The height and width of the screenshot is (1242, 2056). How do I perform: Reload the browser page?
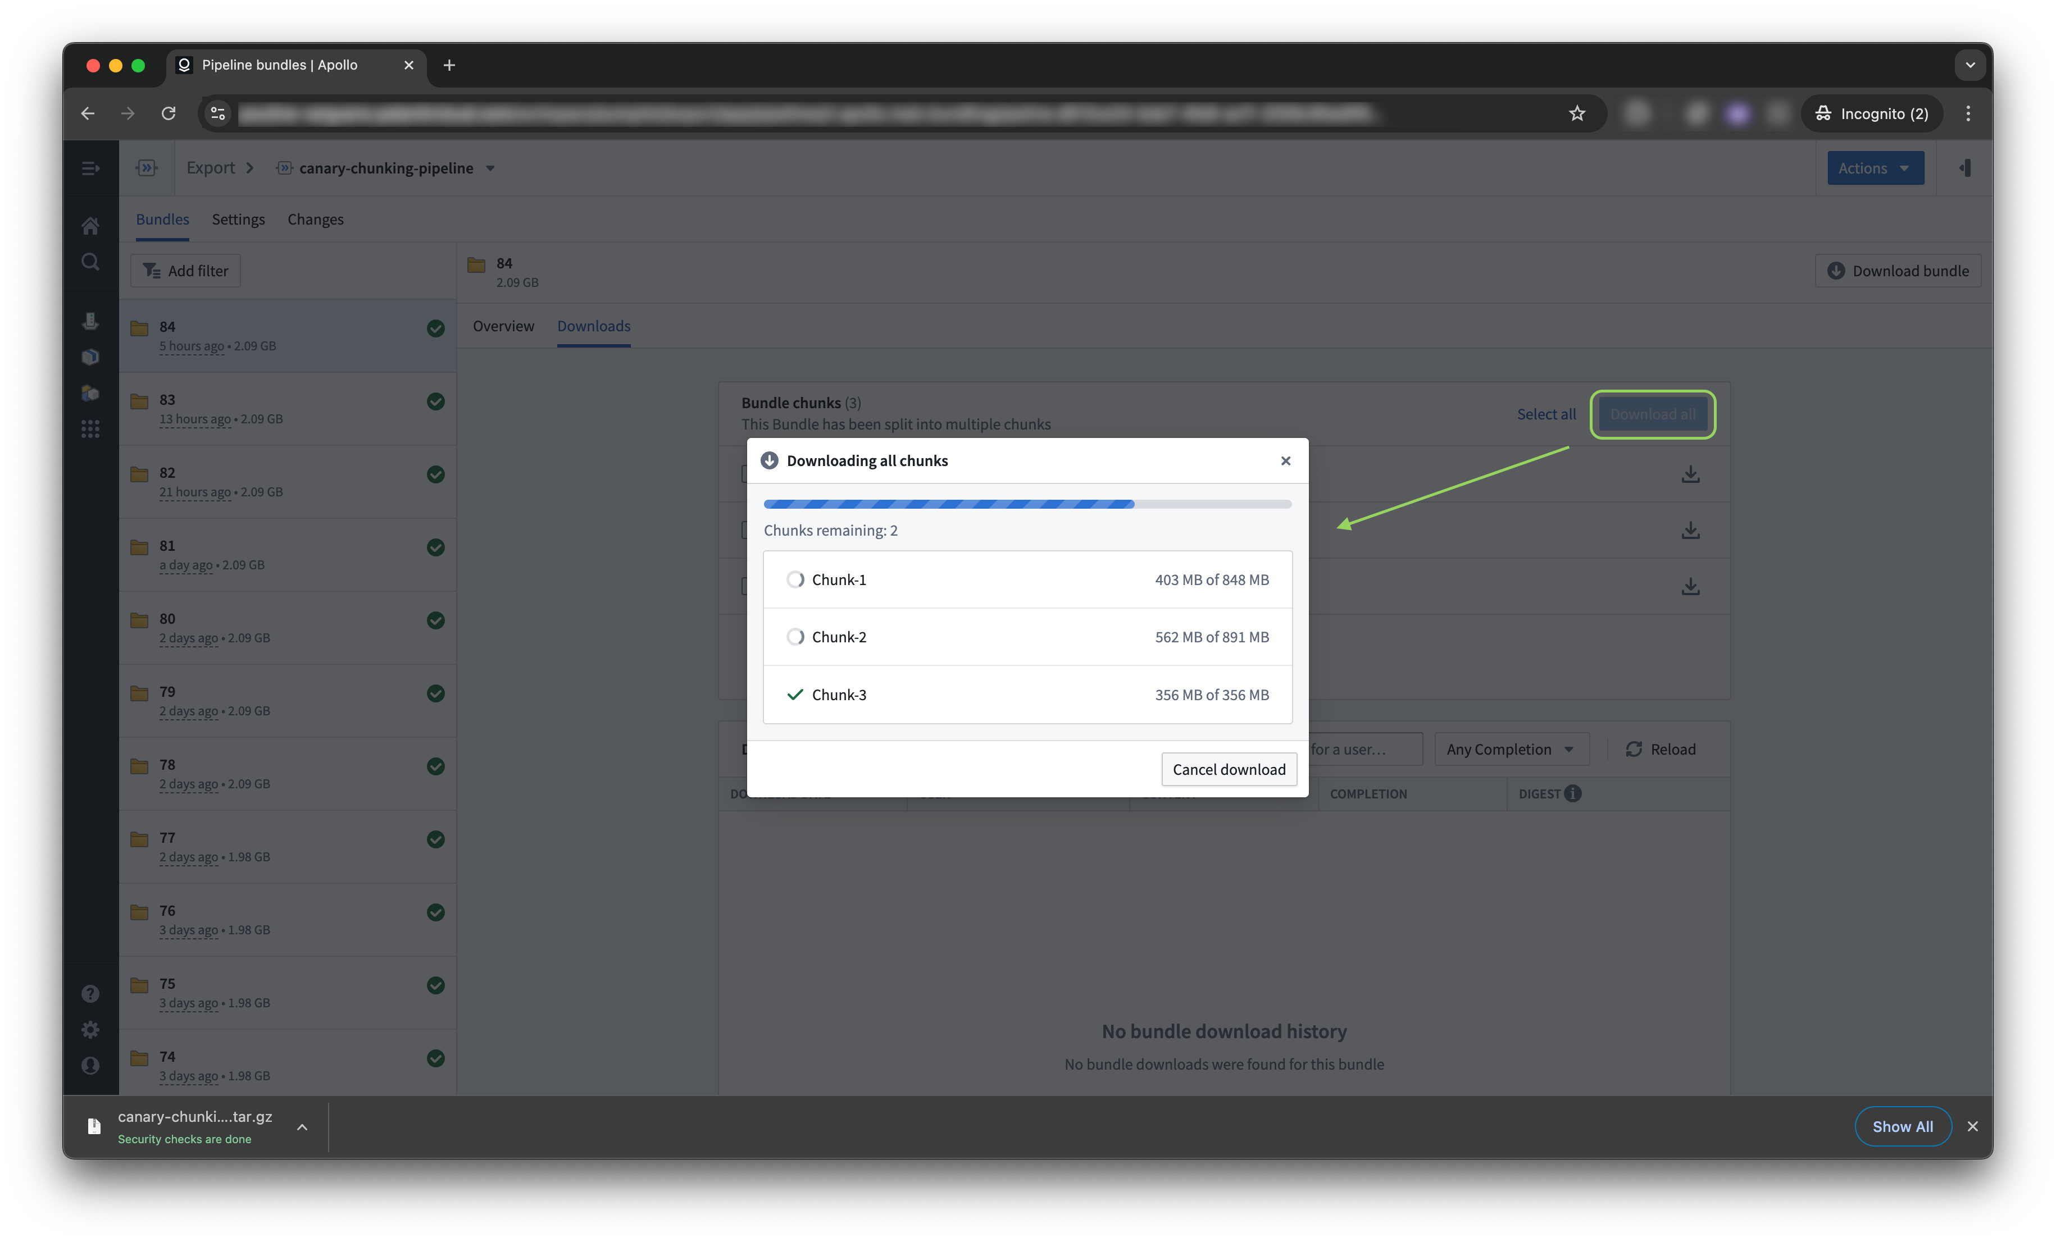tap(169, 113)
